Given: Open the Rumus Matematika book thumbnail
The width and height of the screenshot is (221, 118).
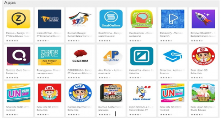Looking at the screenshot, I should click(x=111, y=93).
